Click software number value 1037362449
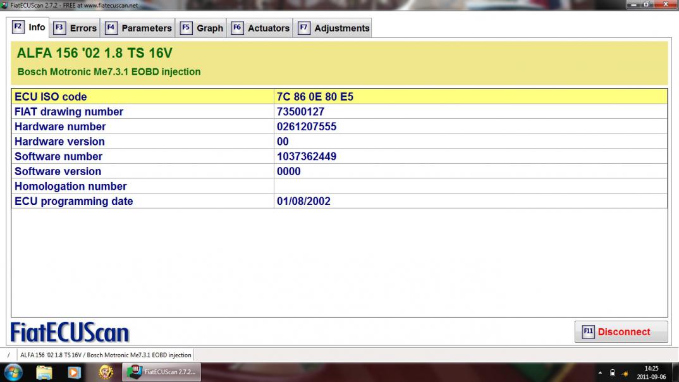This screenshot has height=382, width=679. click(307, 156)
